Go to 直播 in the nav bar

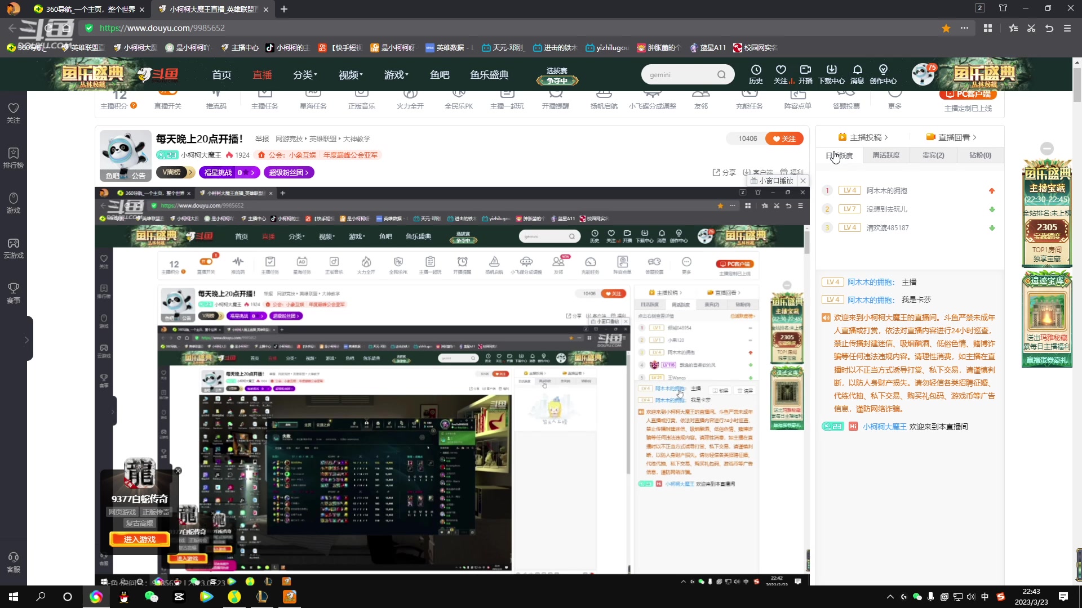point(262,75)
